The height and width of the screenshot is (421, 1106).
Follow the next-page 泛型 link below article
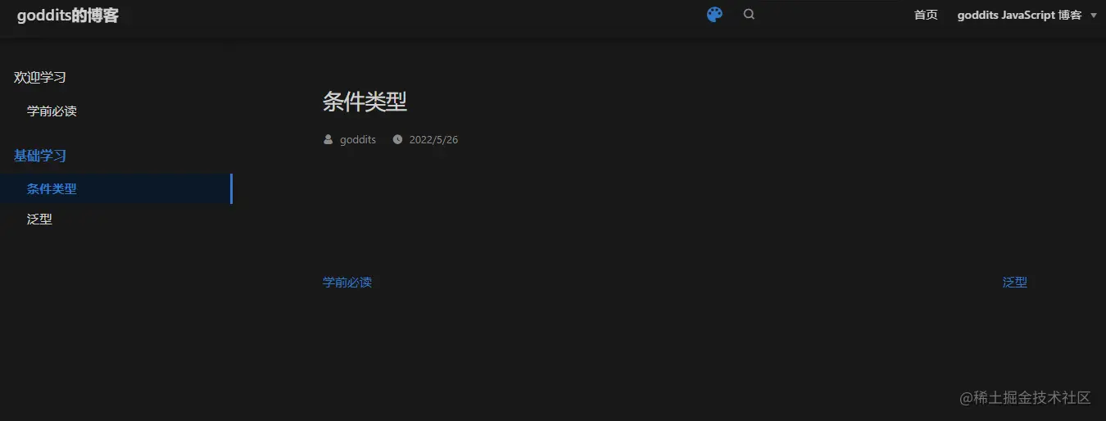coord(1015,282)
